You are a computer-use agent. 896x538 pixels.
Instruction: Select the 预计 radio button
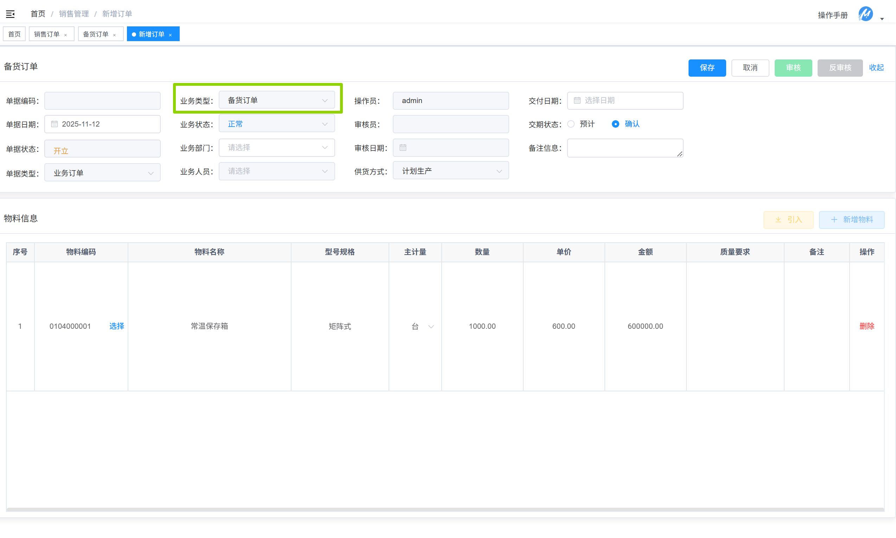coord(571,124)
